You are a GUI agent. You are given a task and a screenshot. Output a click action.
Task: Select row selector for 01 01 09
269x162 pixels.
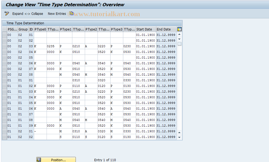coord(5,126)
